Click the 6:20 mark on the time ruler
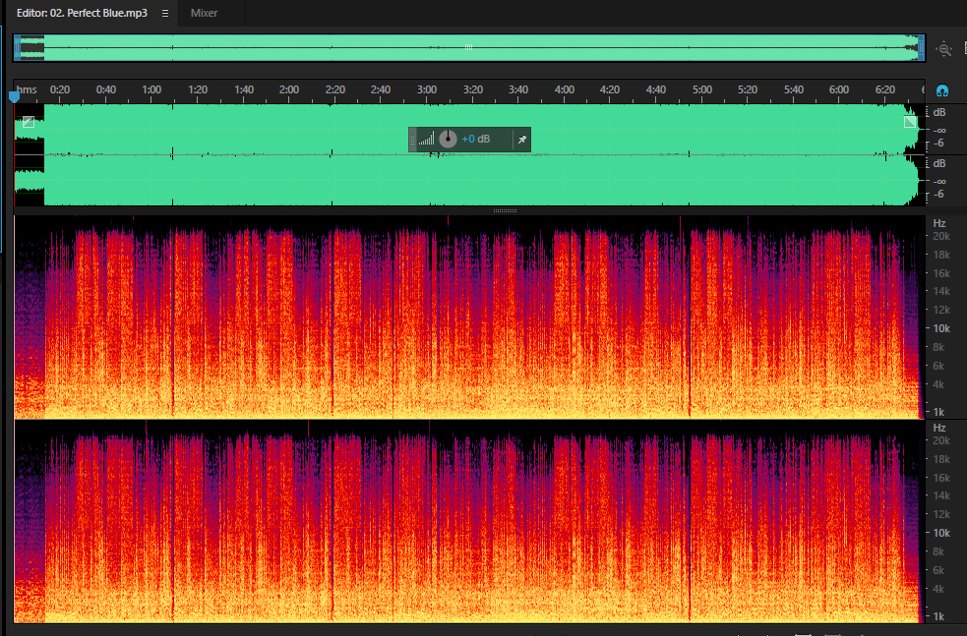Viewport: 967px width, 636px height. tap(885, 90)
